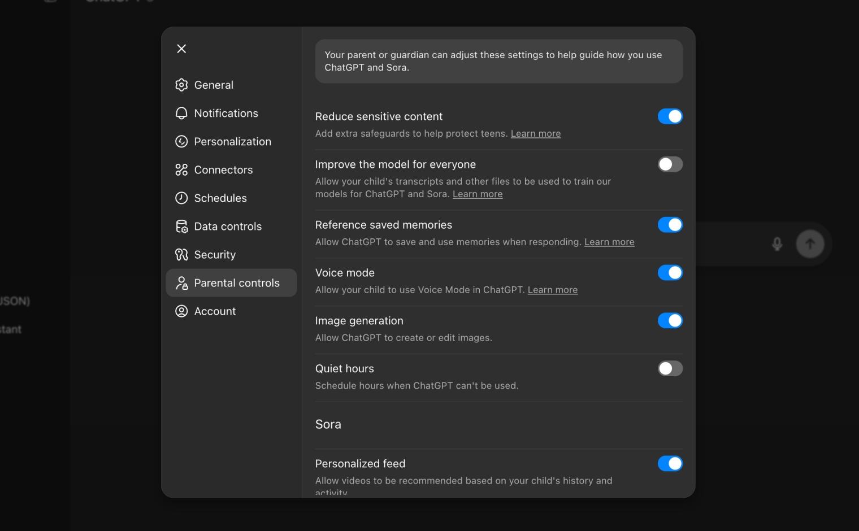Disable the Reduce sensitive content toggle
The height and width of the screenshot is (531, 859).
670,116
